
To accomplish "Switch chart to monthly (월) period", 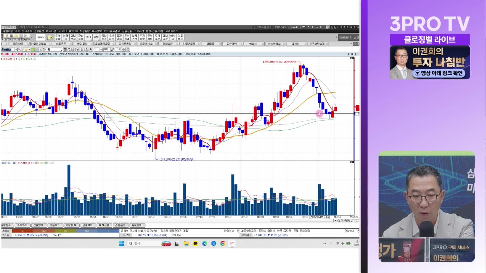I will (73, 49).
